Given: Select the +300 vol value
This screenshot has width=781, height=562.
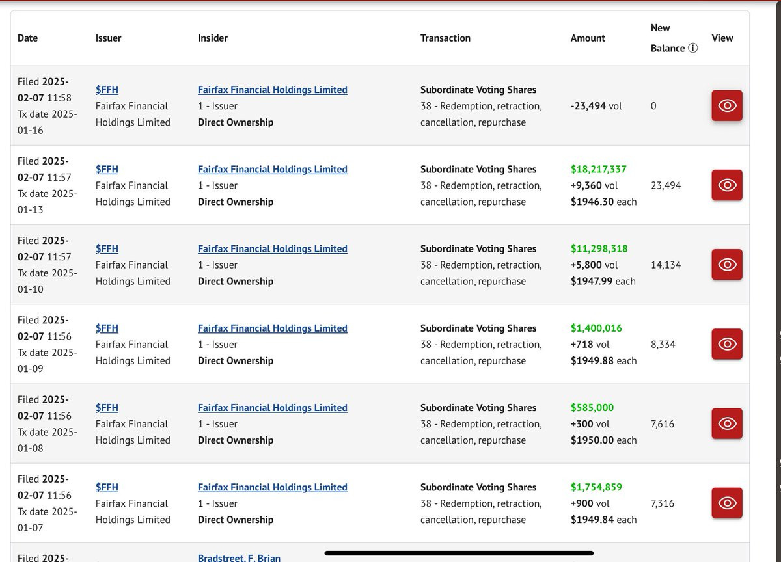Looking at the screenshot, I should [x=590, y=423].
